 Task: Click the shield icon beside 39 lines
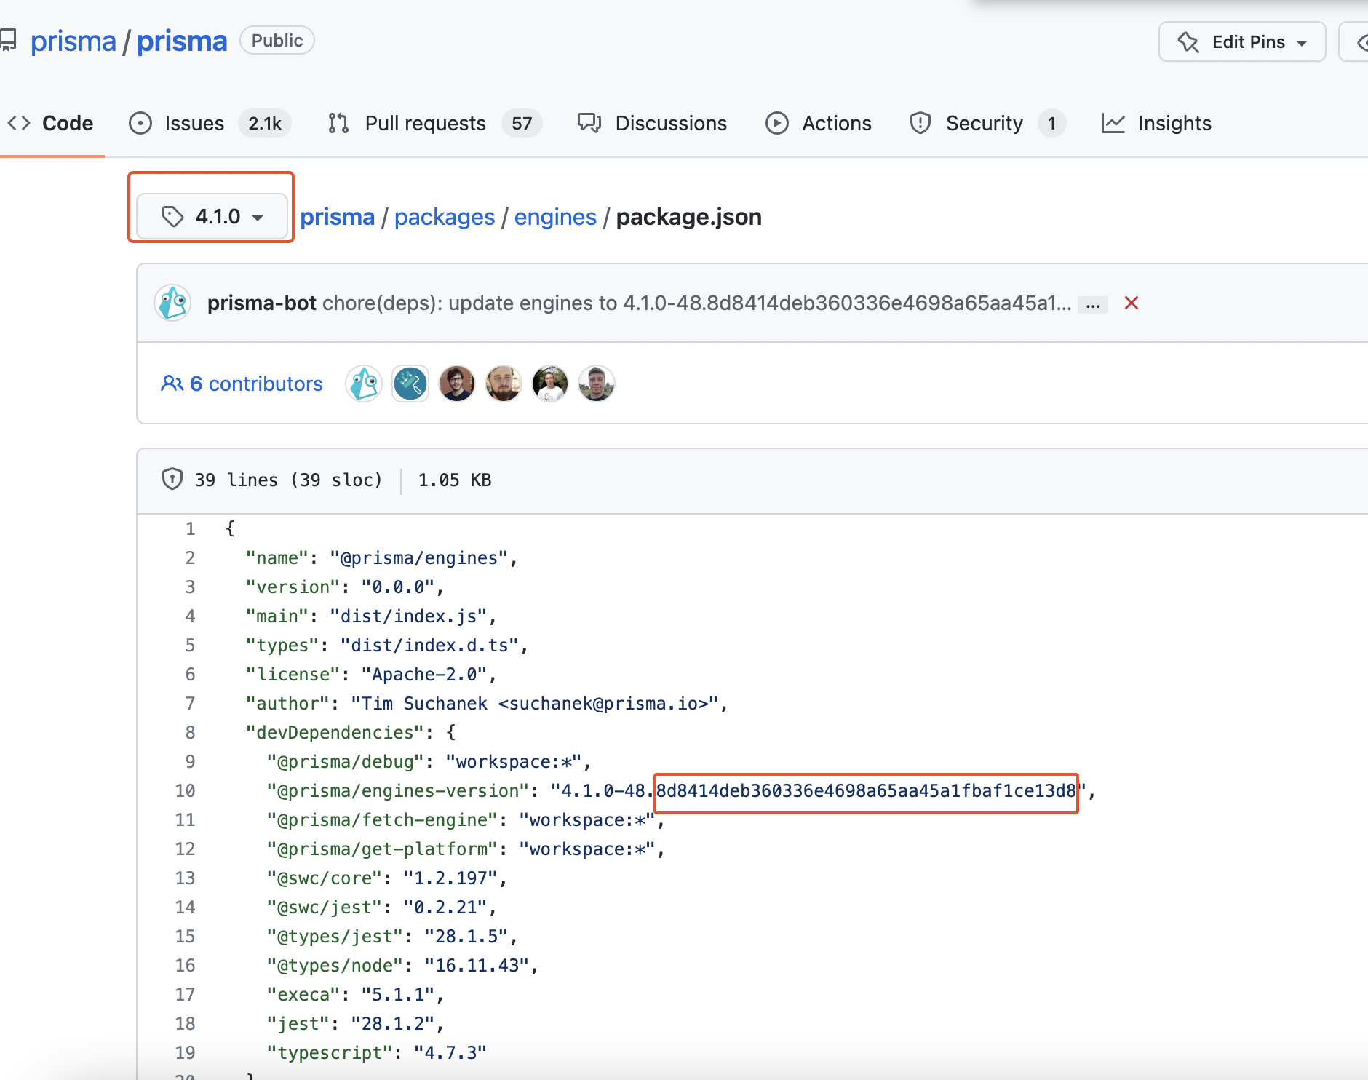pyautogui.click(x=172, y=480)
